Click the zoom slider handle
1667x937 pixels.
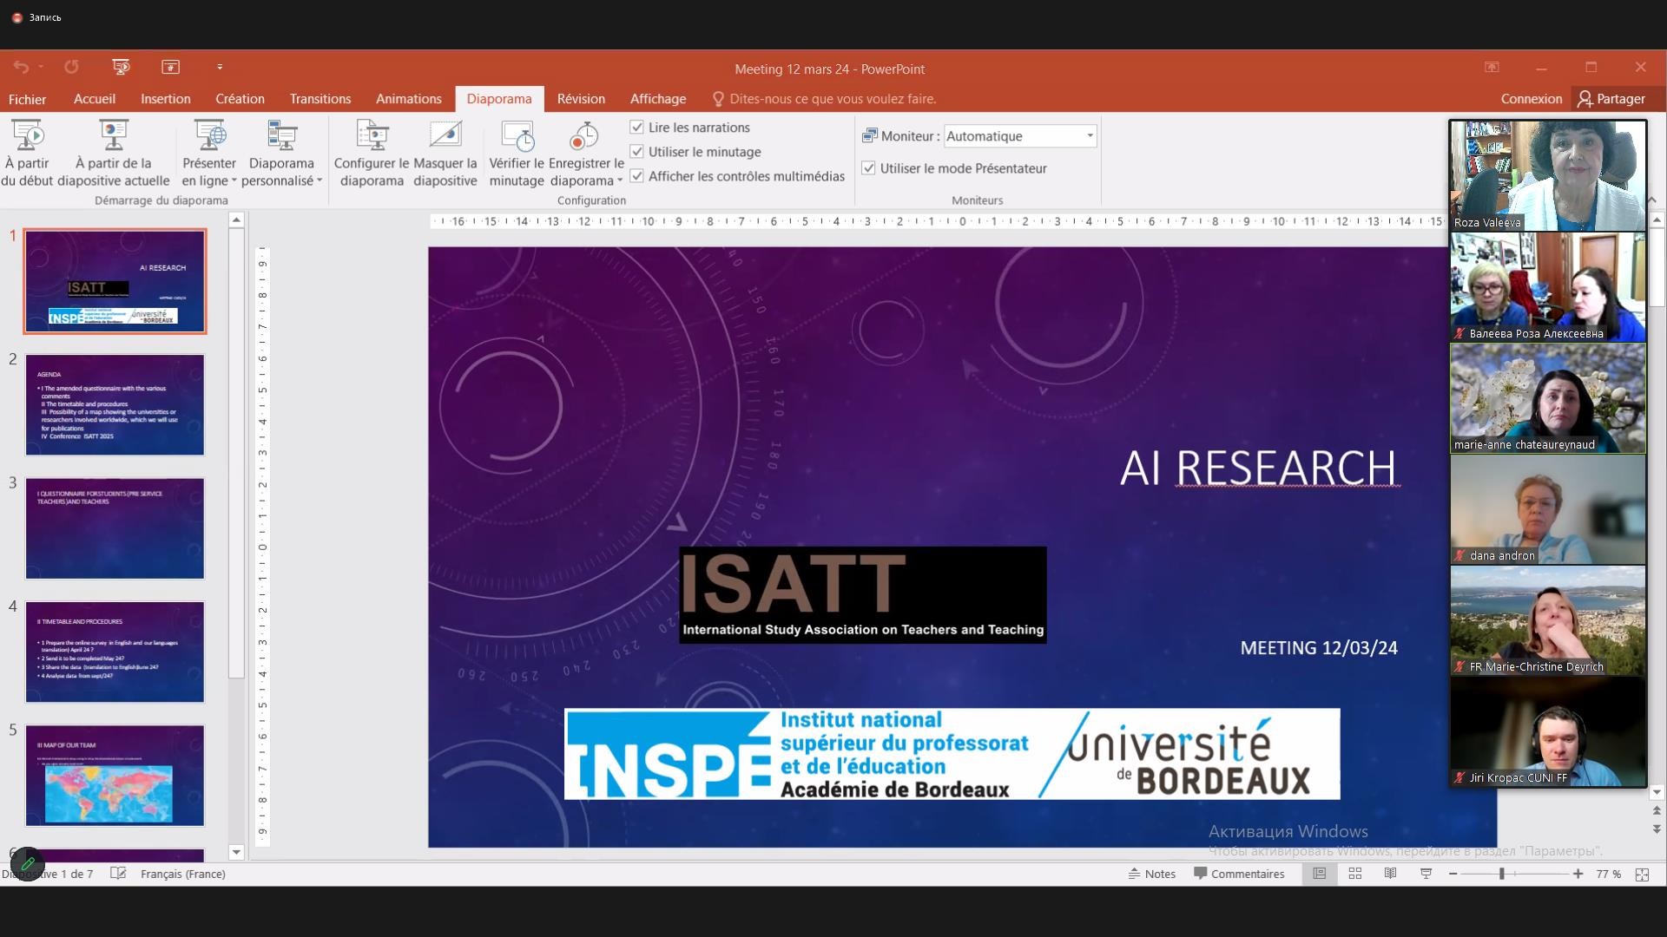tap(1501, 874)
